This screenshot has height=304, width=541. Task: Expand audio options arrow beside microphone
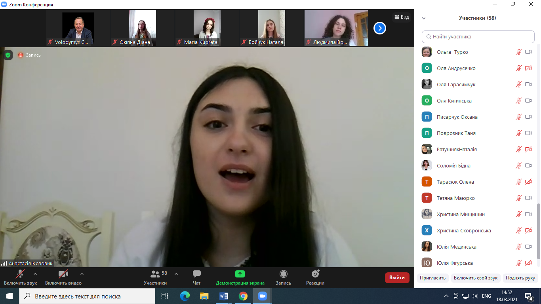click(35, 274)
